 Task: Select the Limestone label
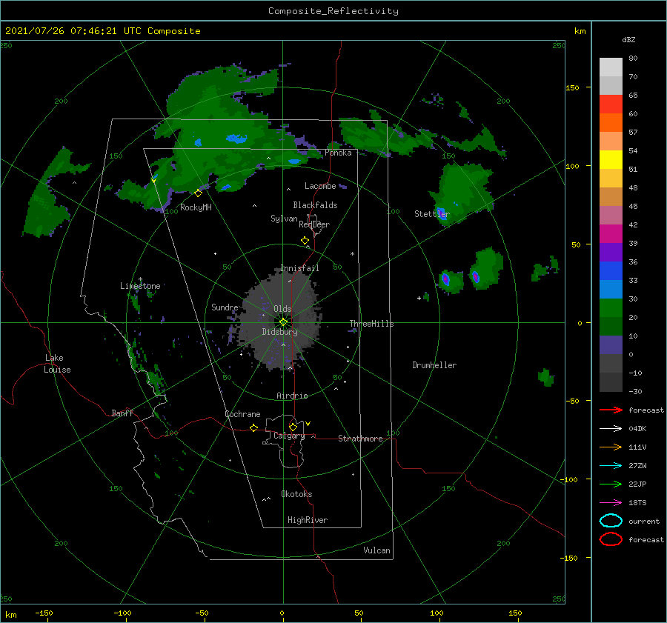[140, 286]
